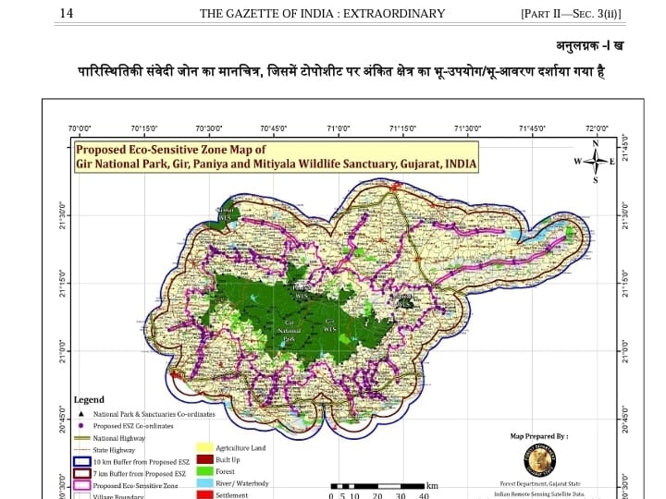666x499 pixels.
Task: Click the 10 km Buffer legend box
Action: click(83, 460)
